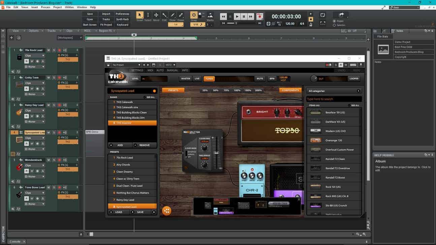Image resolution: width=436 pixels, height=245 pixels.
Task: Click the 'Type here to search' field
Action: (334, 99)
